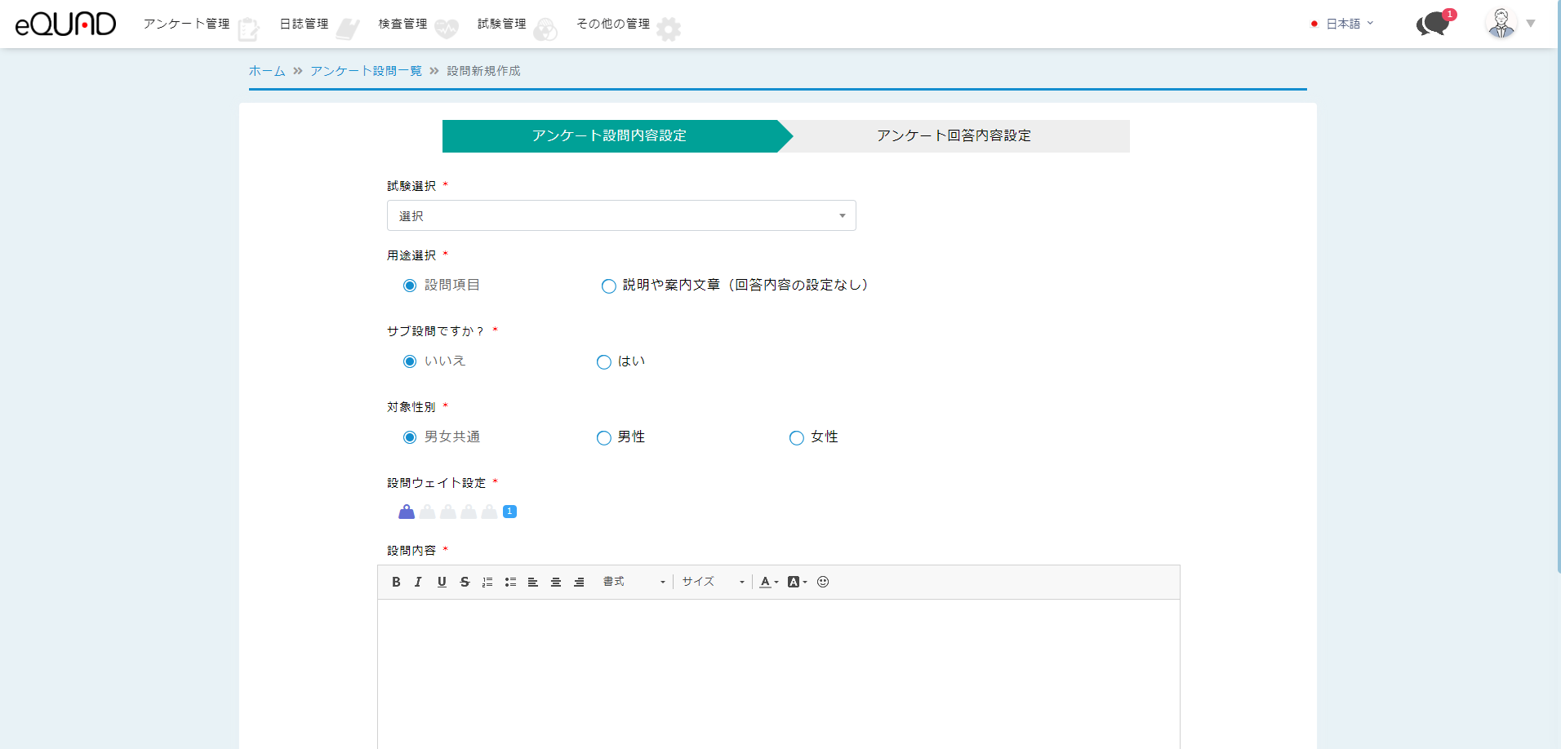The height and width of the screenshot is (749, 1561).
Task: Open the emoji smiley picker
Action: point(823,582)
